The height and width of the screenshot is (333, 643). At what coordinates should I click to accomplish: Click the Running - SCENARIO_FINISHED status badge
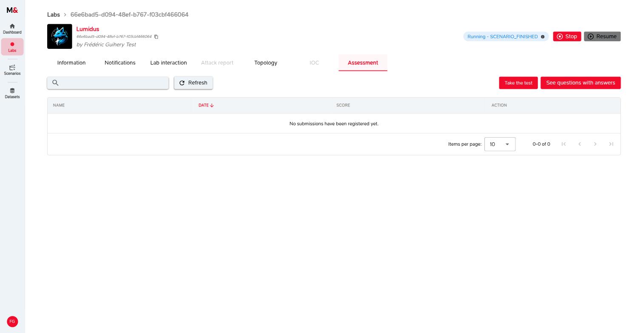(x=506, y=37)
